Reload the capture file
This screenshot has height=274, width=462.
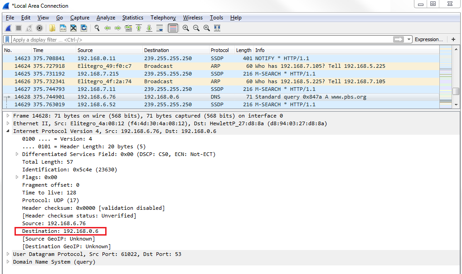[x=84, y=28]
